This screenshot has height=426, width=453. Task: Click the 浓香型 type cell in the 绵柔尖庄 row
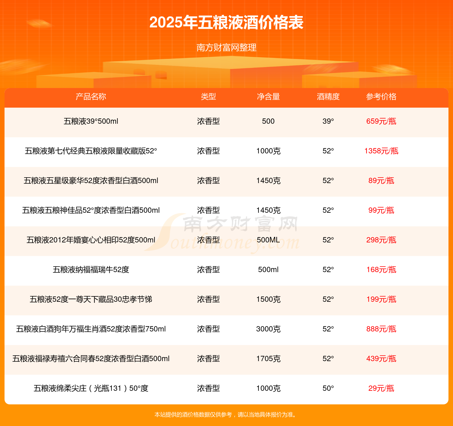pyautogui.click(x=208, y=388)
